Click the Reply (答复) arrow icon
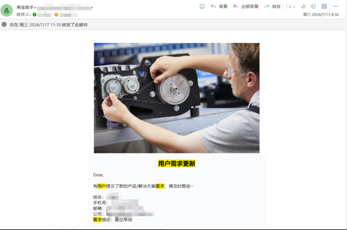 213,6
